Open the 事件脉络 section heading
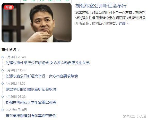The image size is (148, 120). (x=9, y=50)
